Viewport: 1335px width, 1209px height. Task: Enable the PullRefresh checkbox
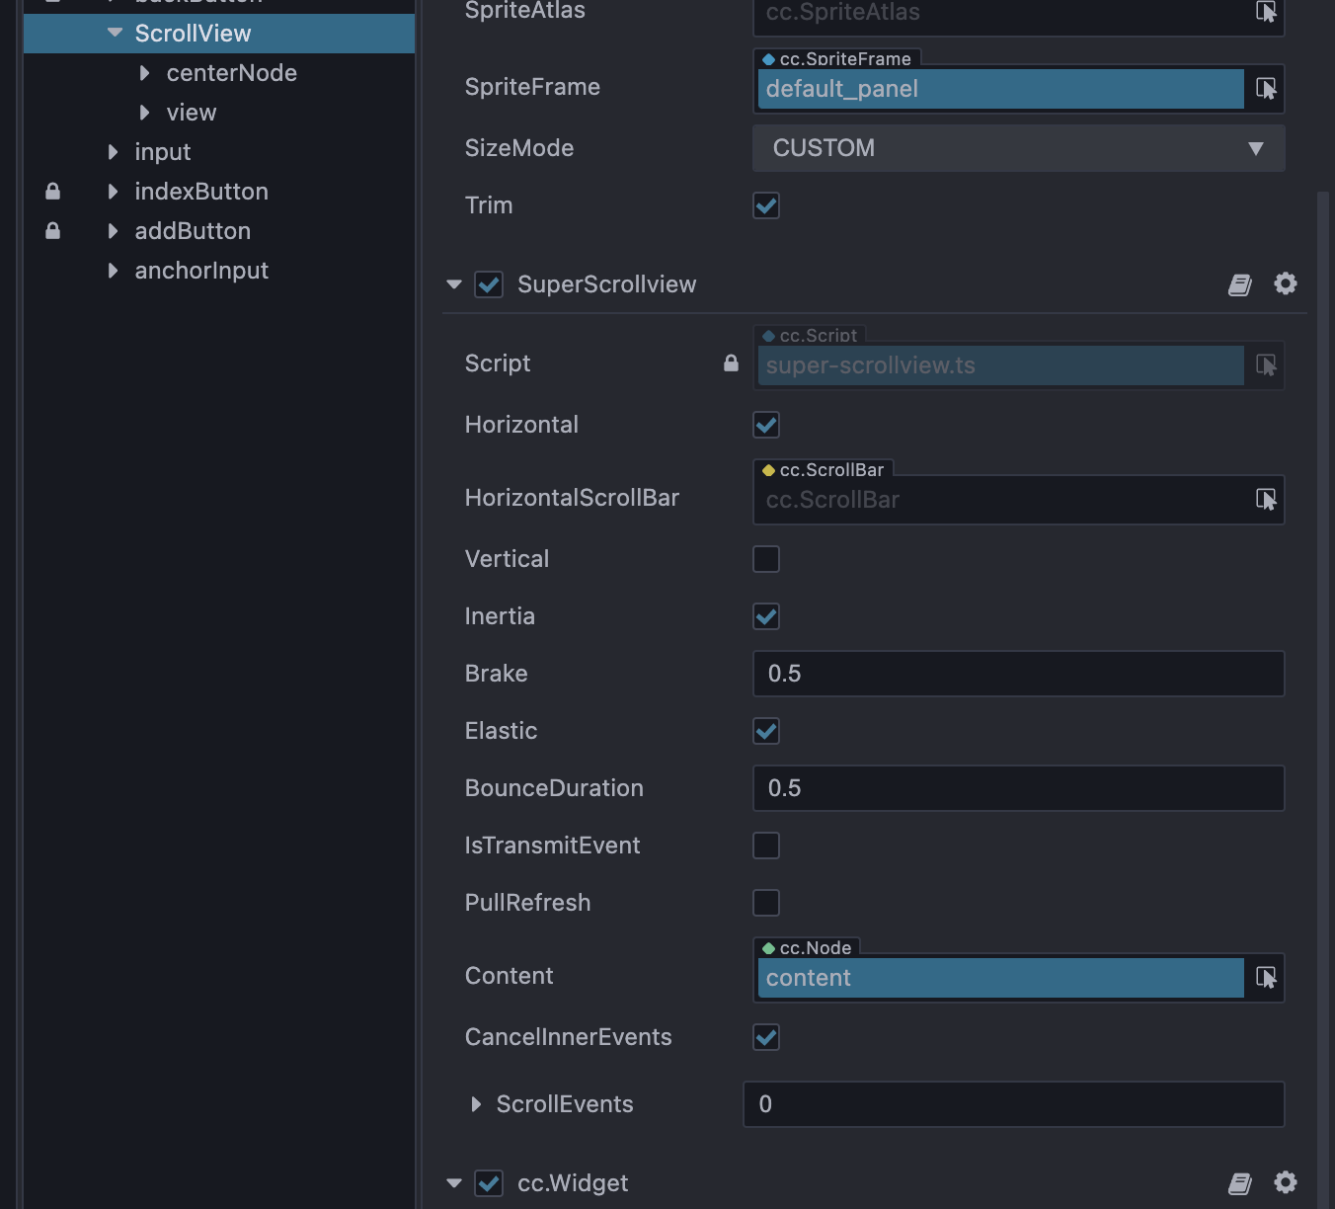point(765,902)
